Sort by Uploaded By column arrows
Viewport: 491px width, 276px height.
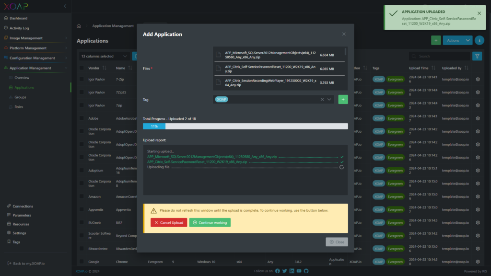click(x=467, y=68)
